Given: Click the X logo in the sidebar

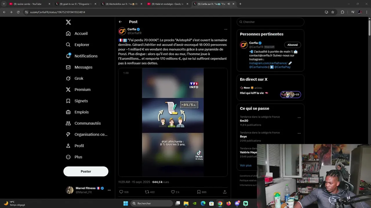Looking at the screenshot, I should point(68,22).
